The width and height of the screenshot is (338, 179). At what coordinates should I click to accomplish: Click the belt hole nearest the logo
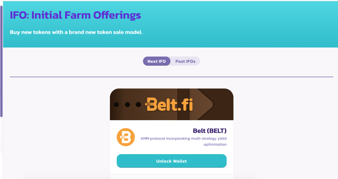click(138, 104)
